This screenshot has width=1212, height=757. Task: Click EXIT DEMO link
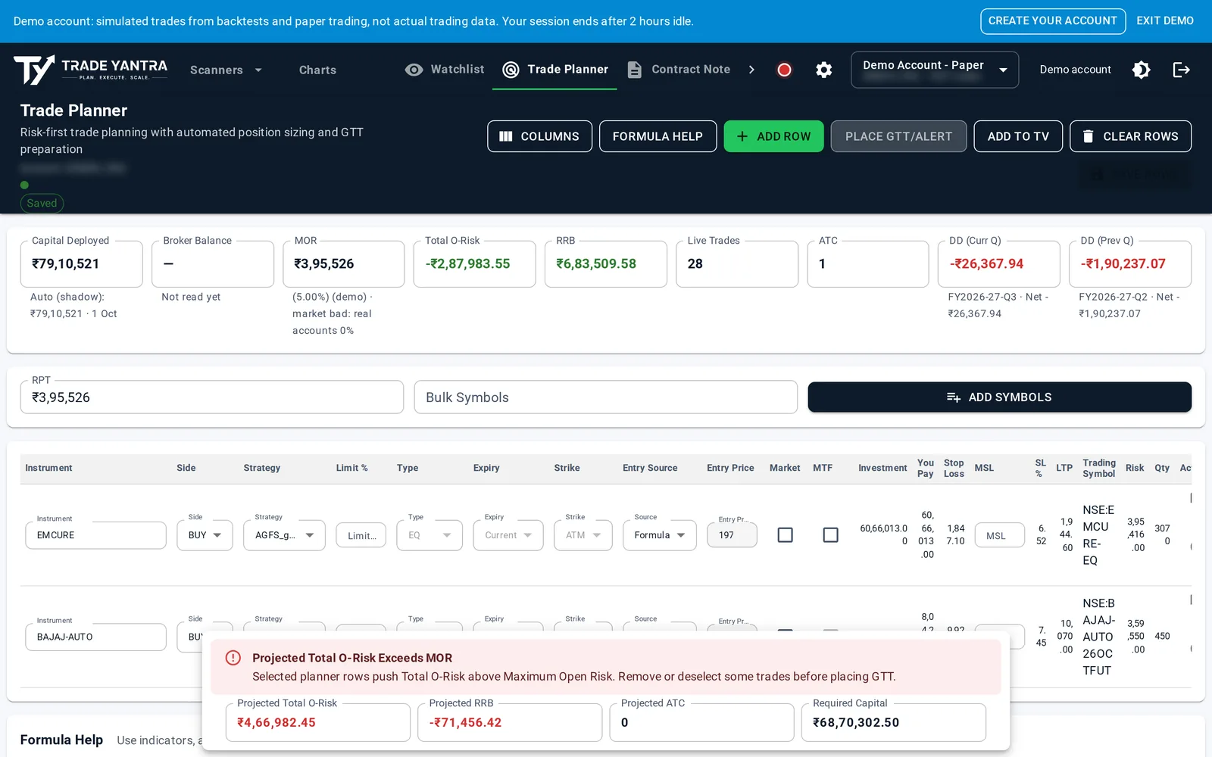(x=1165, y=21)
